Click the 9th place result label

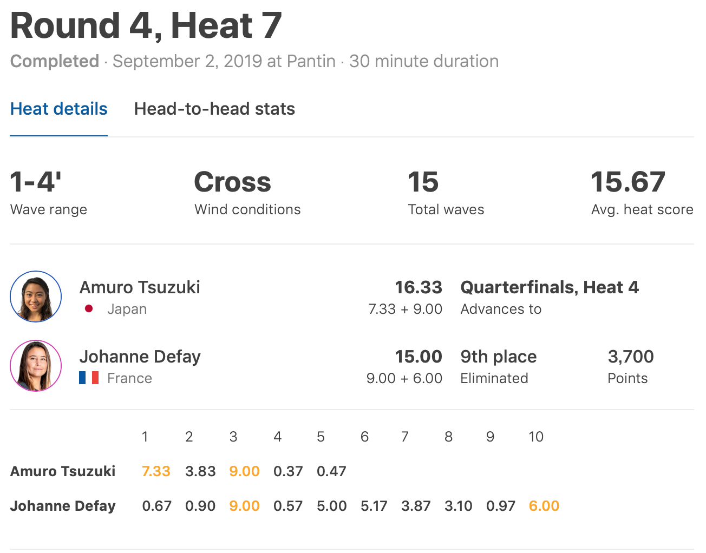pos(499,357)
